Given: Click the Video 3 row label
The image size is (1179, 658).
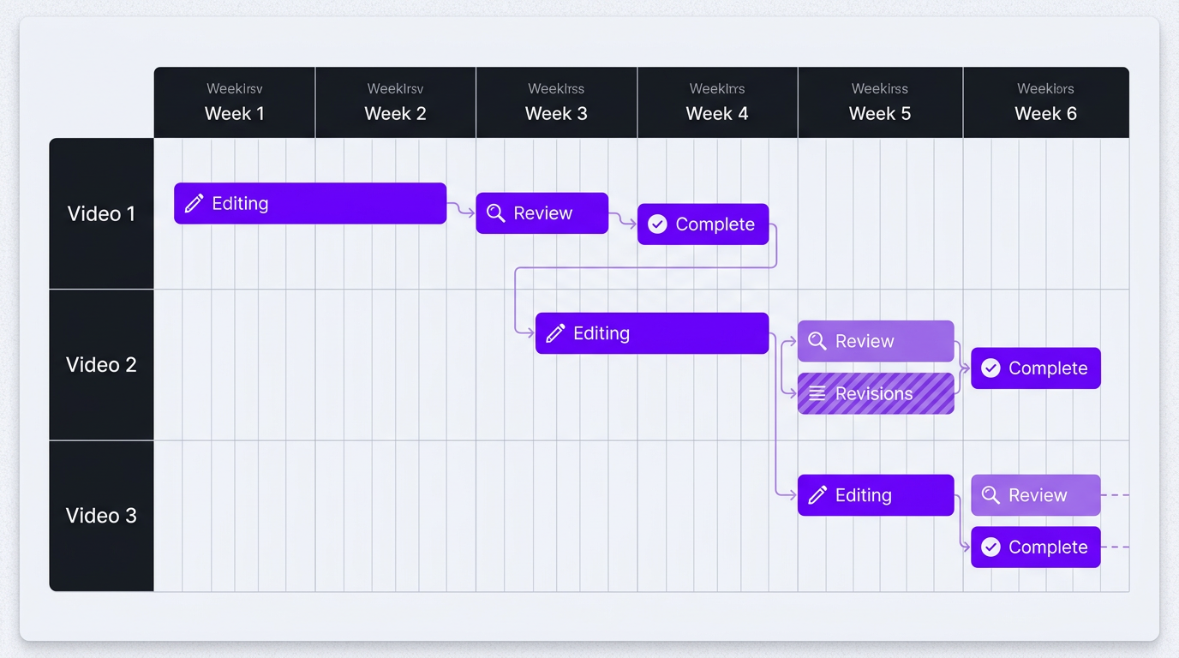Looking at the screenshot, I should coord(101,515).
